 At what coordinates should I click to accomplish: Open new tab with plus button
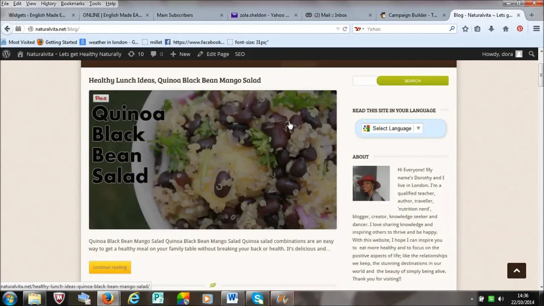532,15
